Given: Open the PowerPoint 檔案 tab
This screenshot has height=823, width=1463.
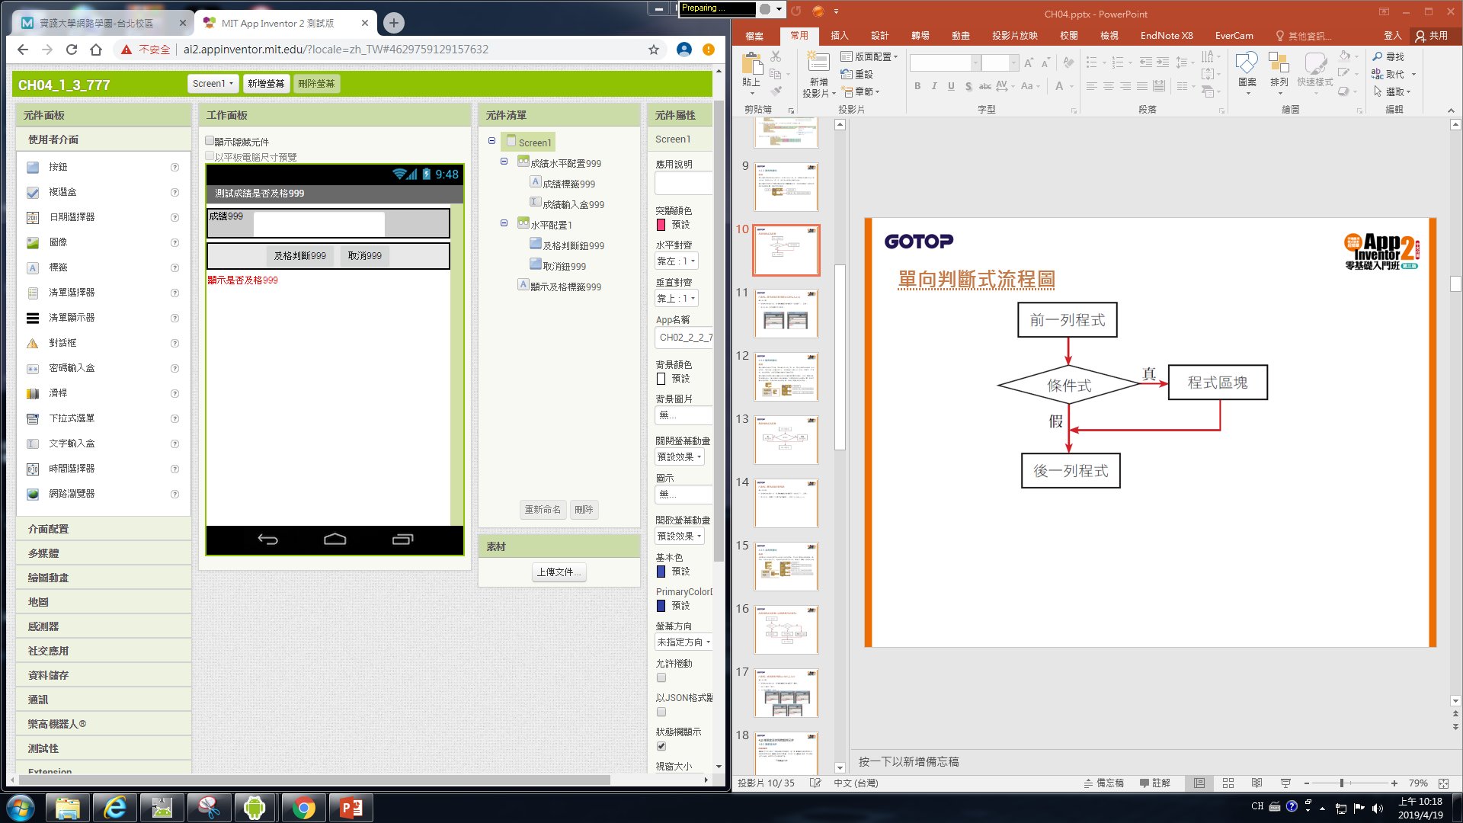Looking at the screenshot, I should click(754, 36).
